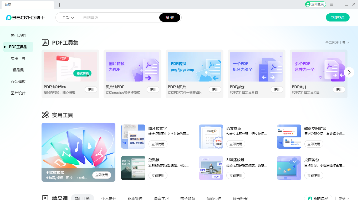
Task: Select 办公模板 in sidebar
Action: coord(18,82)
